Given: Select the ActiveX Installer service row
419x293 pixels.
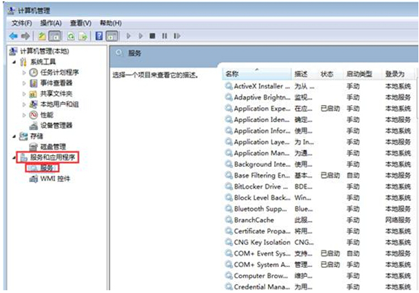Looking at the screenshot, I should pyautogui.click(x=318, y=86).
